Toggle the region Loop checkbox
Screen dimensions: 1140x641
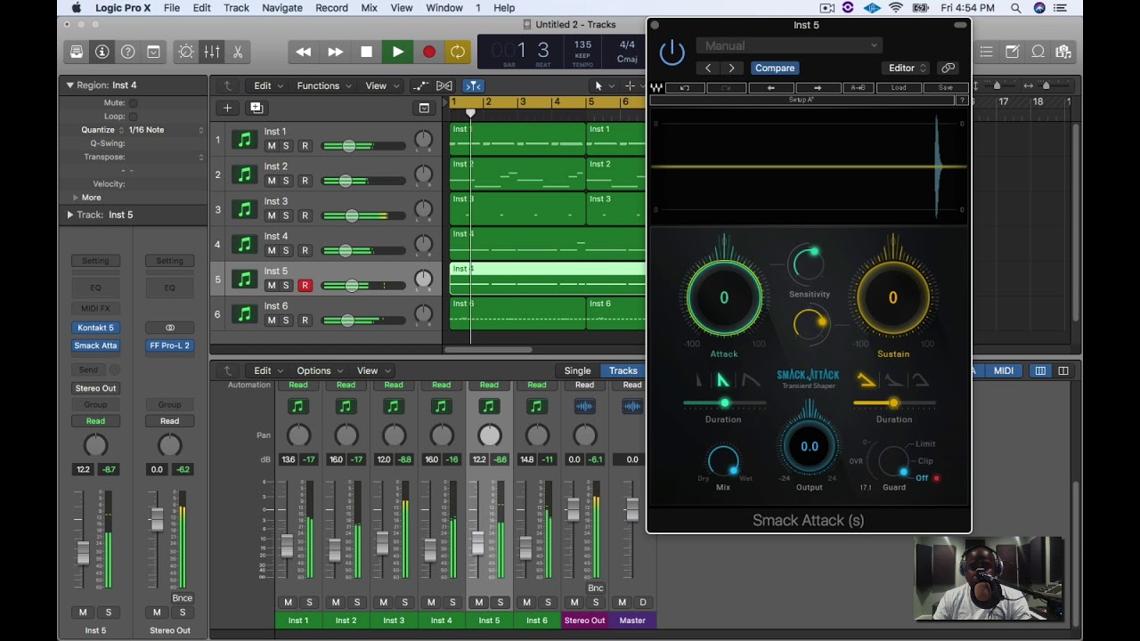(x=133, y=117)
